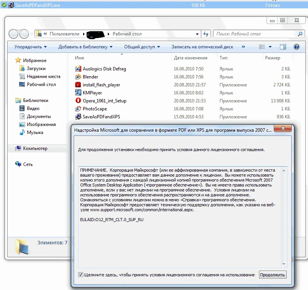Click Рабочий стол in the address path
Image resolution: width=308 pixels, height=290 pixels.
click(127, 34)
